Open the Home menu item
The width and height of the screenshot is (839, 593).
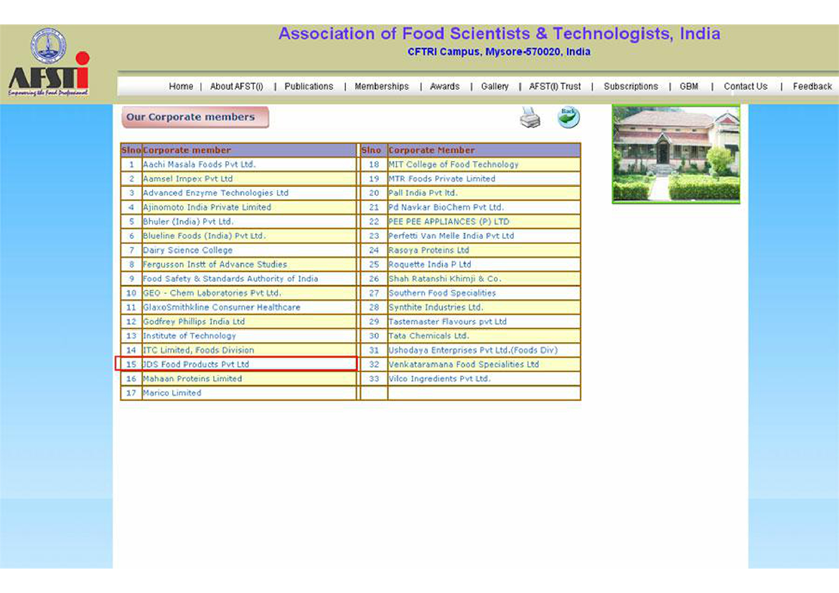pos(181,87)
